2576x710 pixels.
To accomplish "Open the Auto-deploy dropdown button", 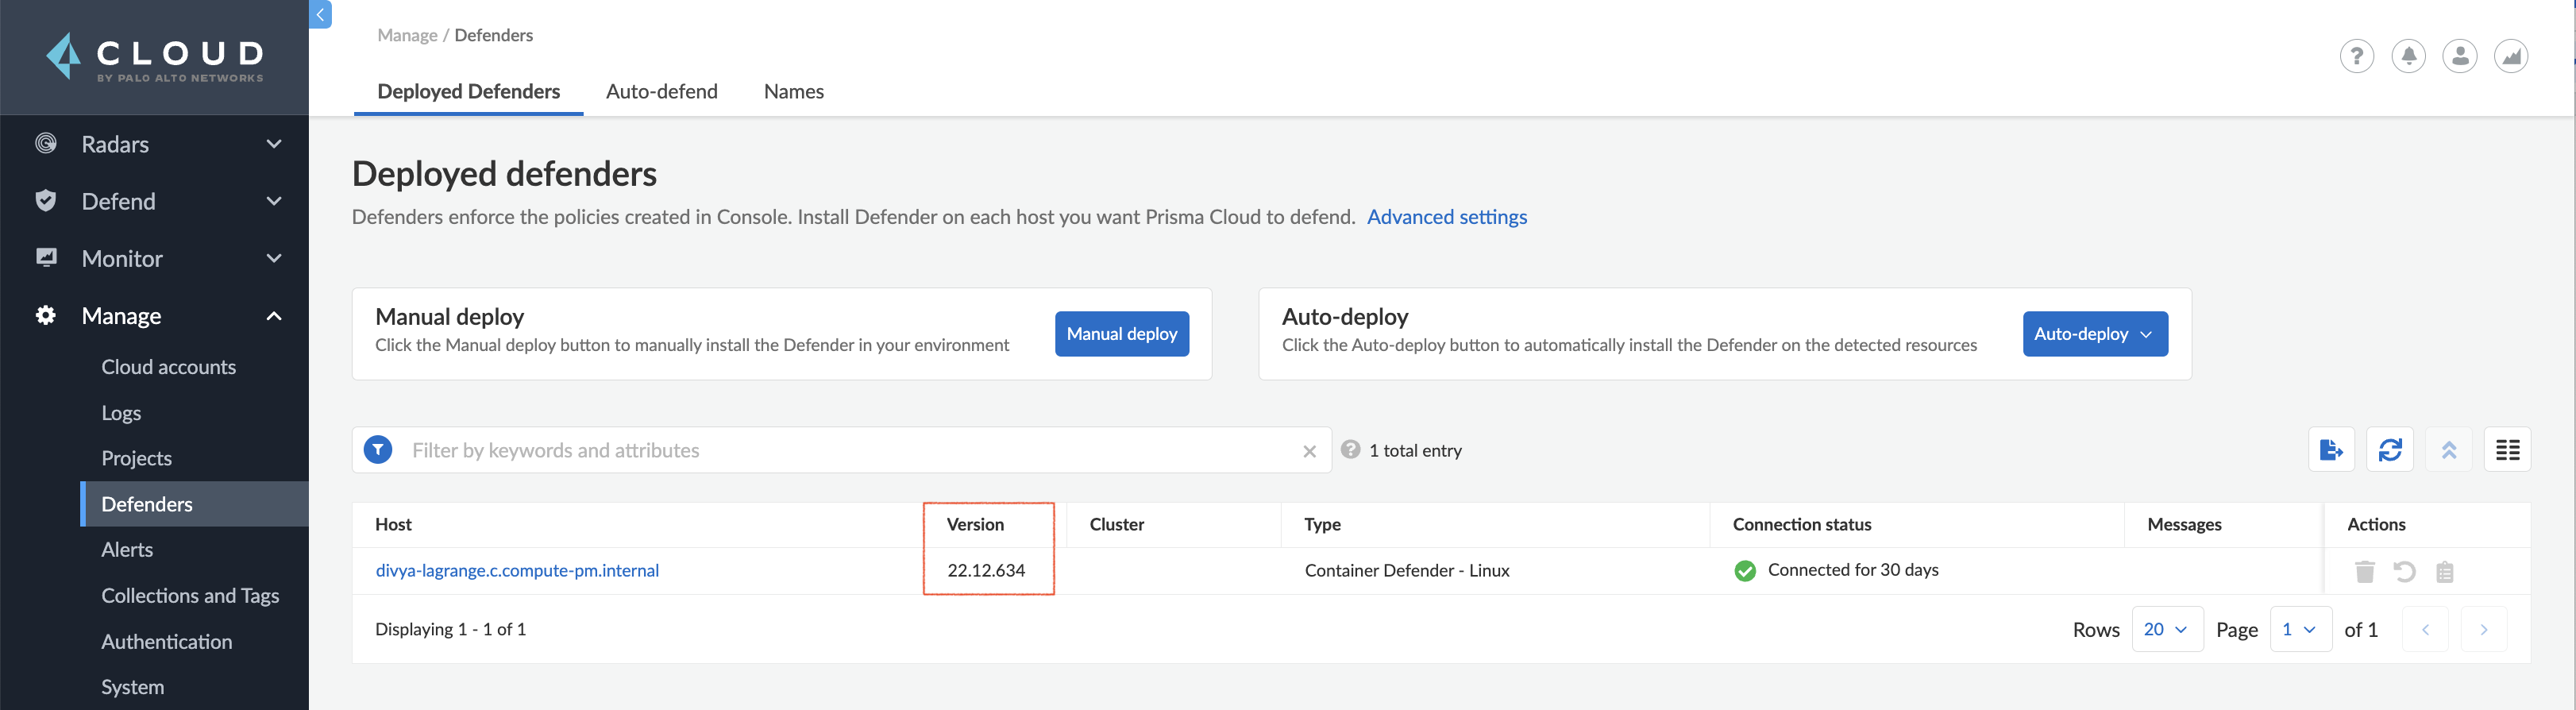I will [x=2095, y=334].
